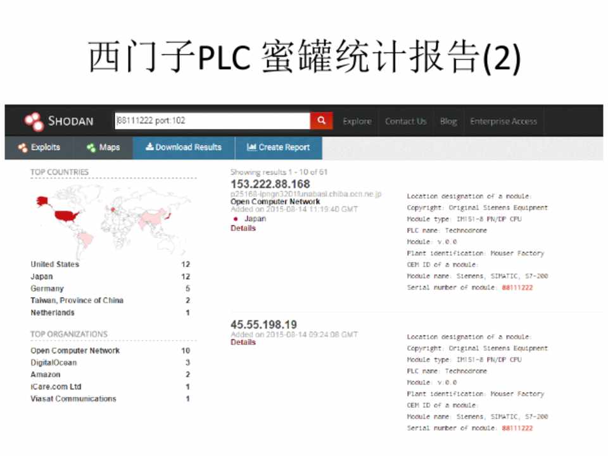Open Enterprise Access link

pyautogui.click(x=503, y=122)
